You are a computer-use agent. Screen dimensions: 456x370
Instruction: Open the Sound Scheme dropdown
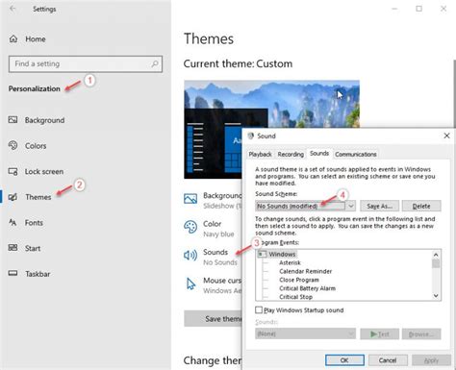tap(351, 206)
